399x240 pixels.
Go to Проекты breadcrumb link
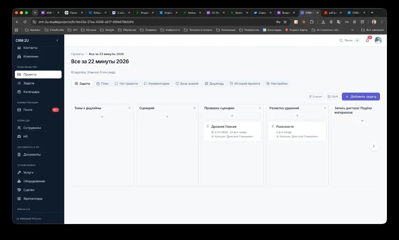[78, 54]
